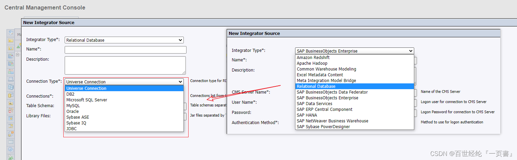Click the Password label
Image resolution: width=517 pixels, height=160 pixels.
[x=241, y=112]
